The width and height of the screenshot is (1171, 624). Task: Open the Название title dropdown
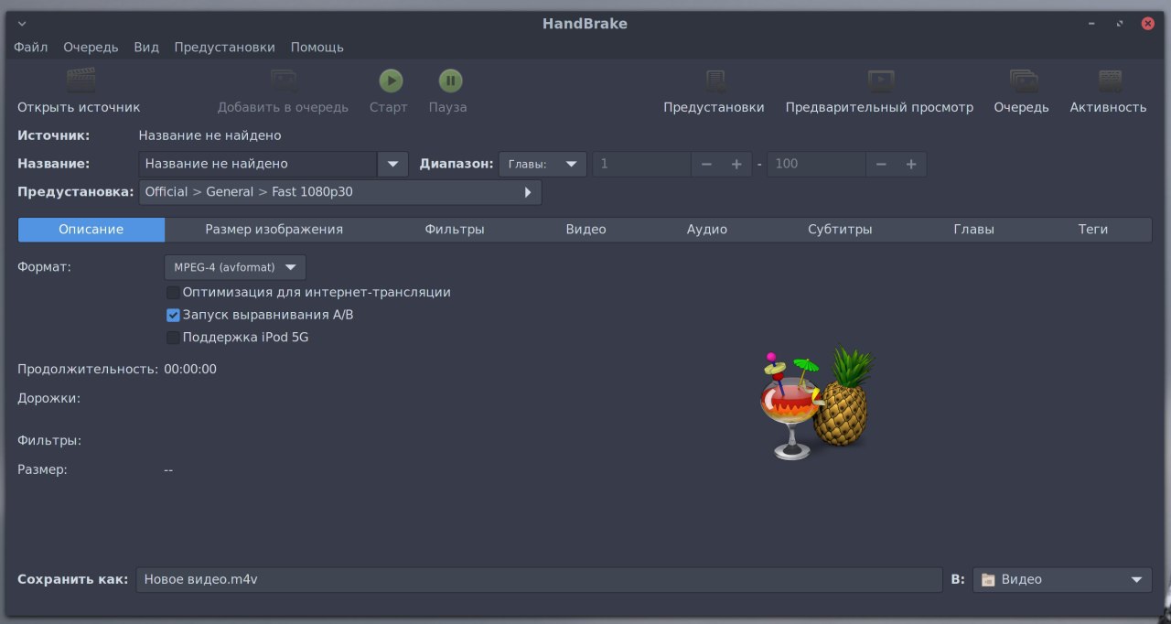[x=392, y=164]
